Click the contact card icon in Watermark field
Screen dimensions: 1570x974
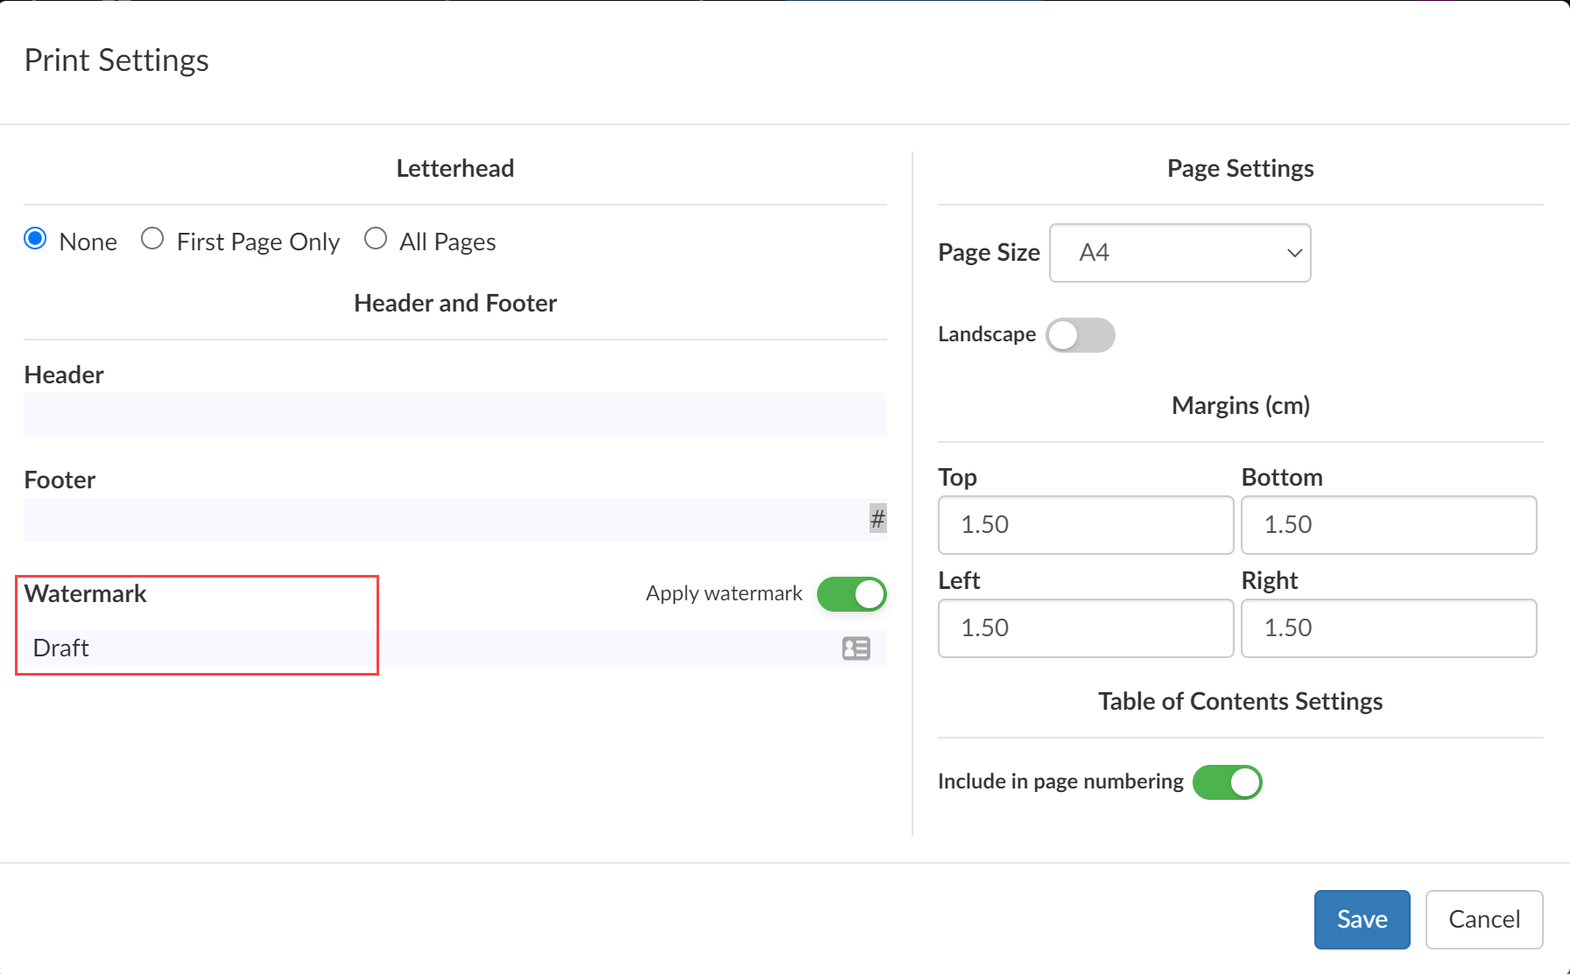point(855,648)
